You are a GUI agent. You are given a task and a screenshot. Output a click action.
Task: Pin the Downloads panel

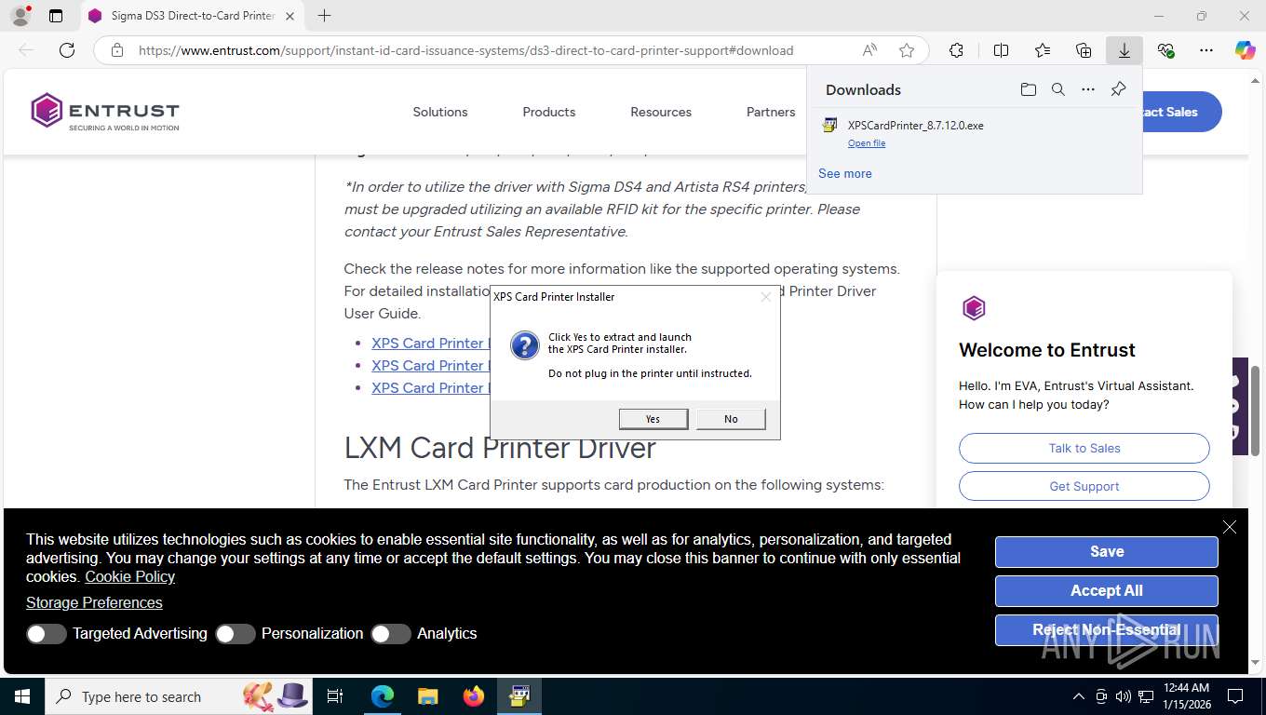point(1118,89)
